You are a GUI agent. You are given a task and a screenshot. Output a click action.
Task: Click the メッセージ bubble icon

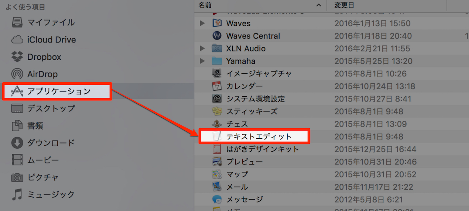pos(217,199)
